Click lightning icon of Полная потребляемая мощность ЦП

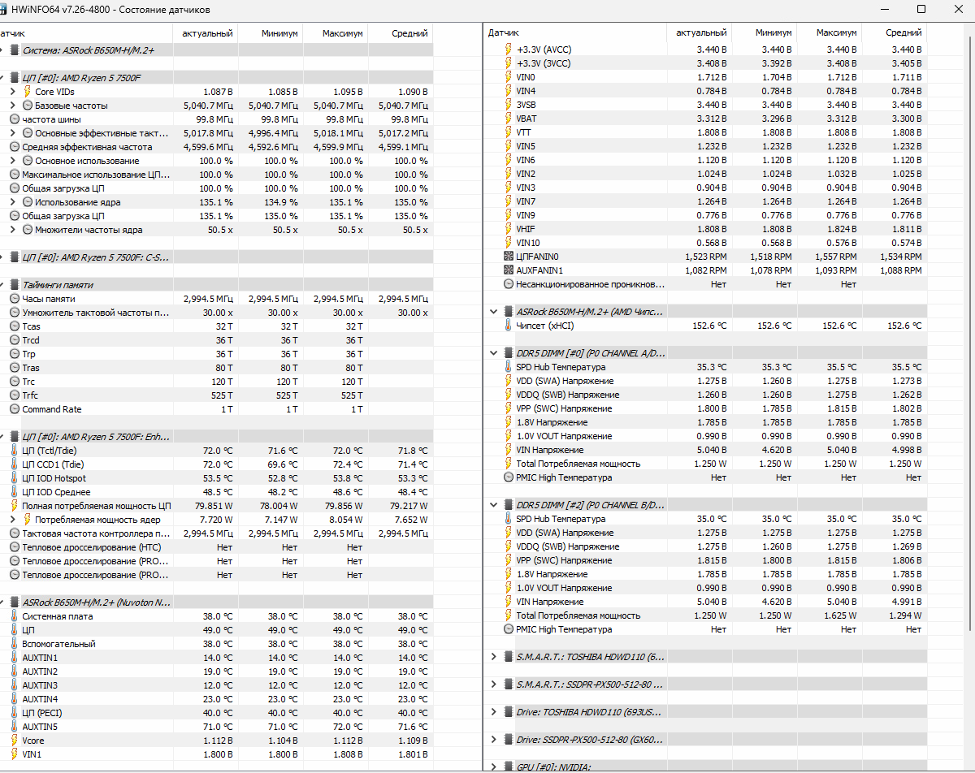(x=15, y=506)
